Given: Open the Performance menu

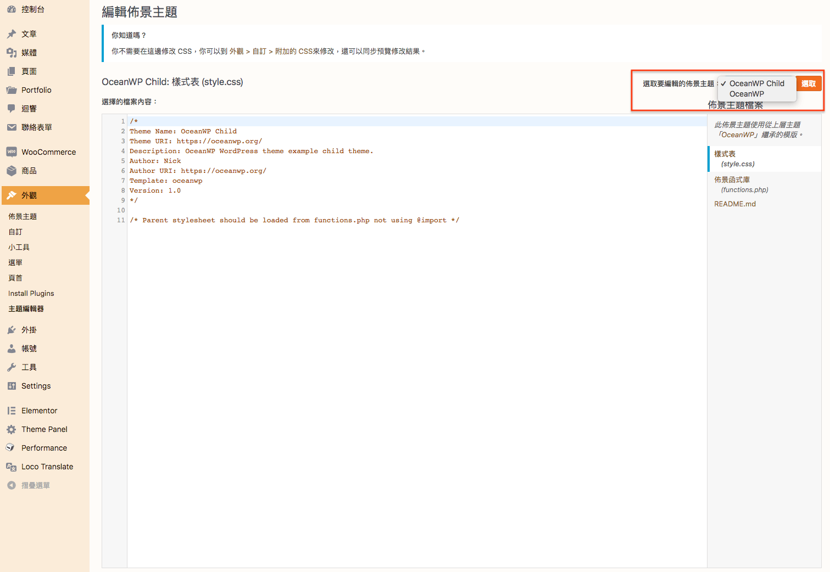Looking at the screenshot, I should point(44,448).
